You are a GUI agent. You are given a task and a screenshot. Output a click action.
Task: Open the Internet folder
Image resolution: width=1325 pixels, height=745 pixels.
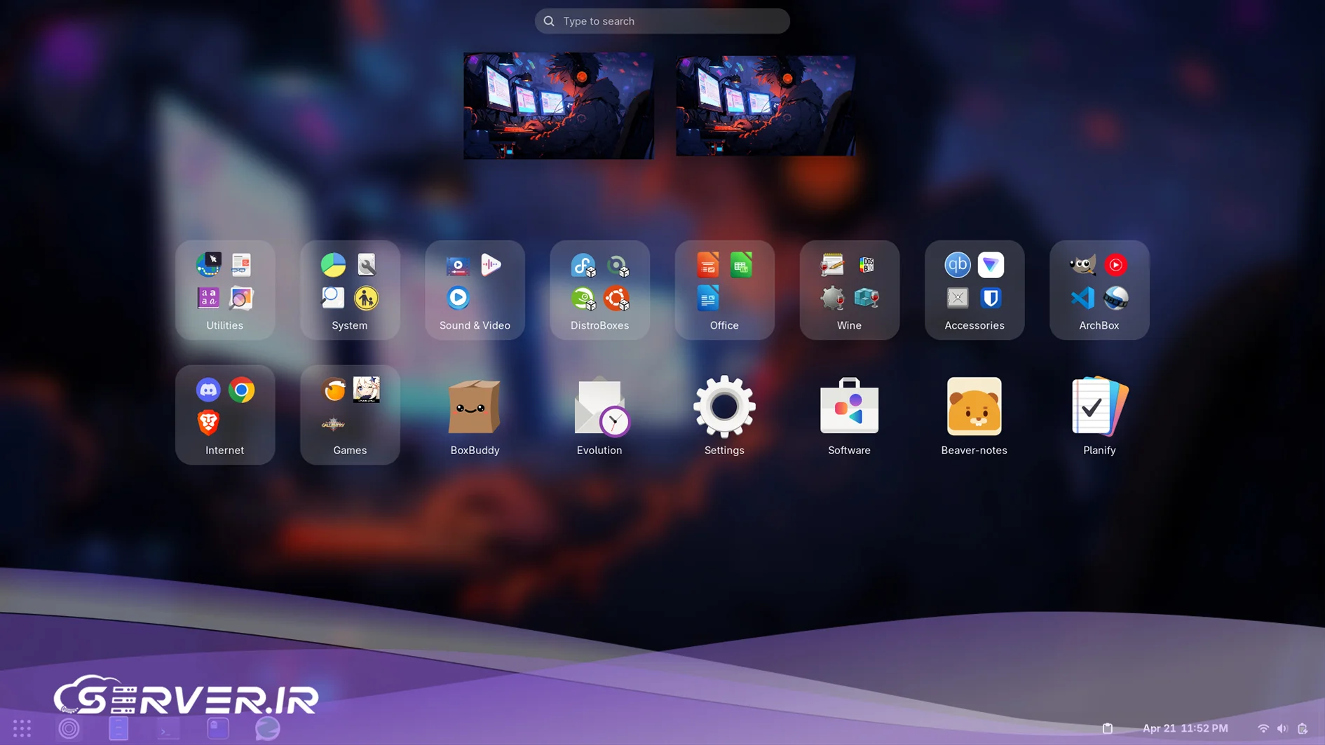point(225,415)
